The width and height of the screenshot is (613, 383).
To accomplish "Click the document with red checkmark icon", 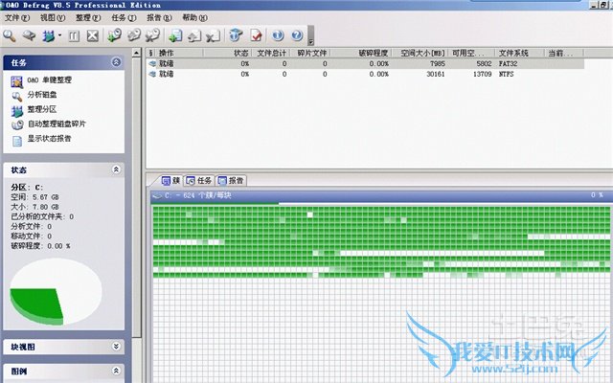I will pyautogui.click(x=256, y=35).
